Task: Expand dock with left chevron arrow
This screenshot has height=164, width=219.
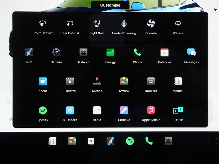Action: pyautogui.click(x=11, y=141)
